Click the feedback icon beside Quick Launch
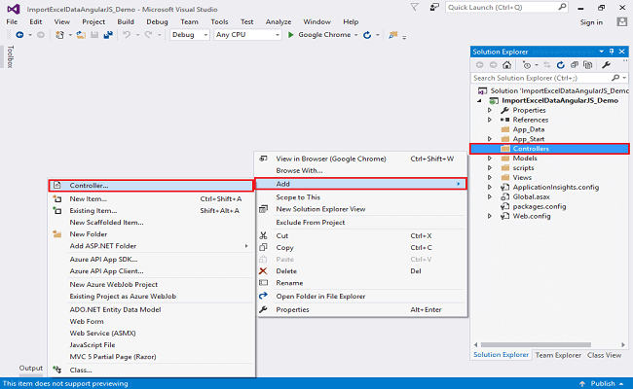Screen dimensions: 633x389 coord(434,7)
